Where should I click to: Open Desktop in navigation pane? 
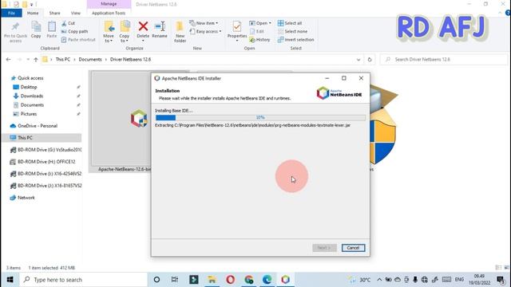[29, 87]
